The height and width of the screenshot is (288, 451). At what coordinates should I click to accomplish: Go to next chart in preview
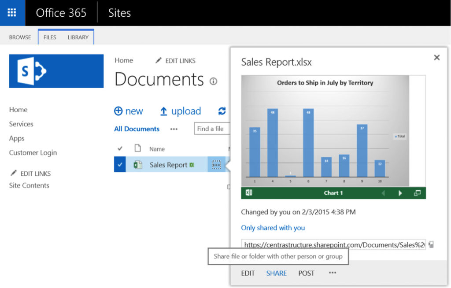(x=400, y=193)
